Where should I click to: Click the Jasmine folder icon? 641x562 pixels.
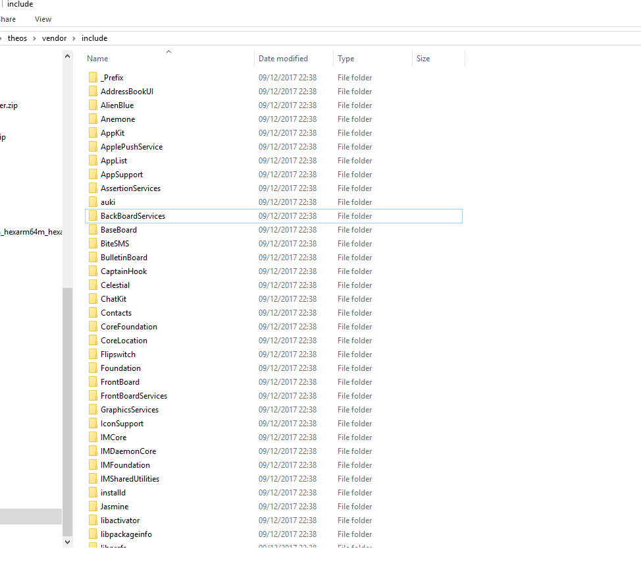coord(93,507)
